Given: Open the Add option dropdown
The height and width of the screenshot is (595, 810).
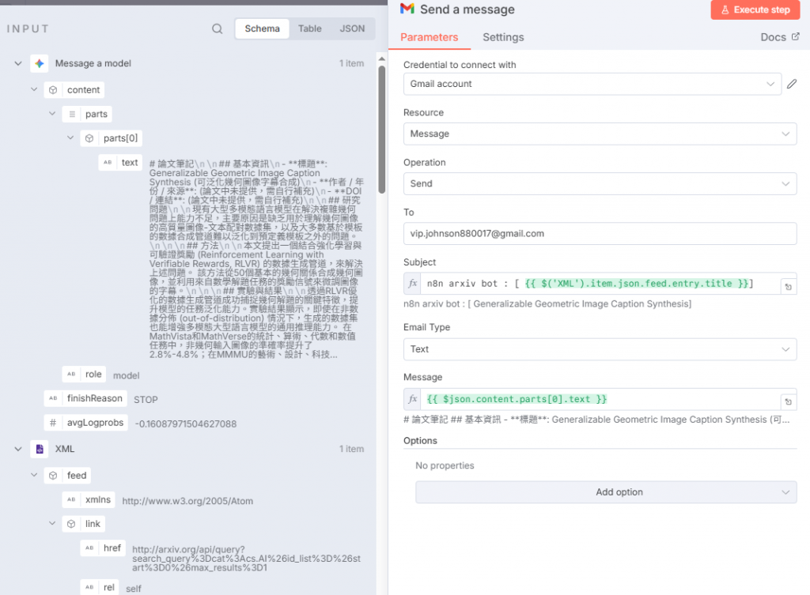Looking at the screenshot, I should click(x=606, y=492).
